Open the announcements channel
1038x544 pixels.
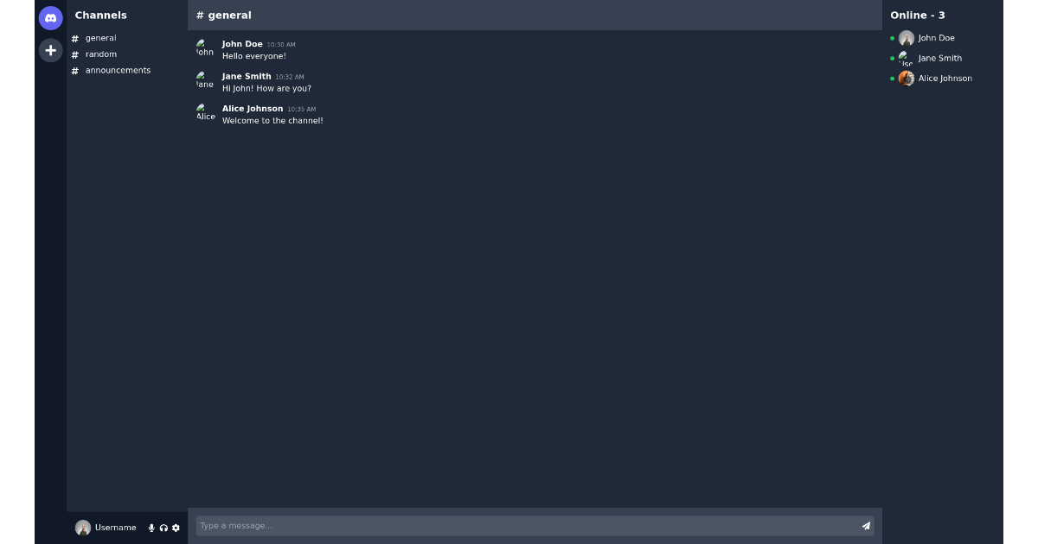pos(118,70)
